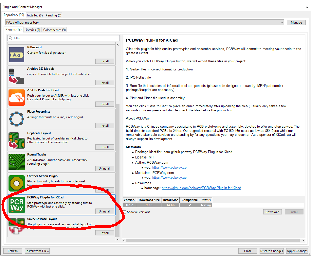Viewport: 311px width, 259px height.
Task: Open the KiCad official repository dropdown
Action: coord(145,23)
